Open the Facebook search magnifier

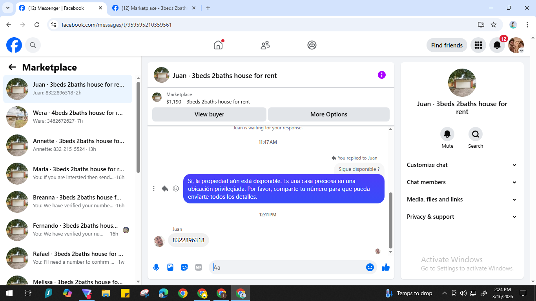pos(33,45)
